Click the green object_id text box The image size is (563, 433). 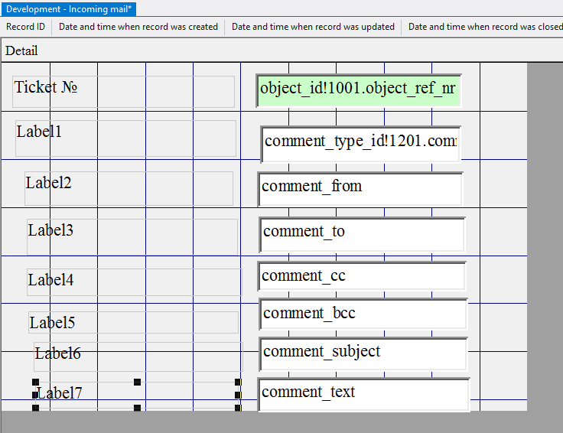point(359,90)
